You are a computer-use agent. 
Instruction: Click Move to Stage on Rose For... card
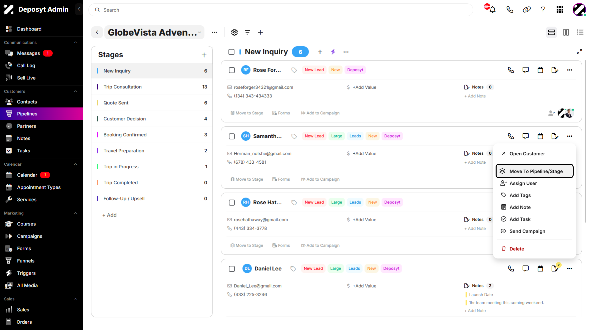pos(247,113)
